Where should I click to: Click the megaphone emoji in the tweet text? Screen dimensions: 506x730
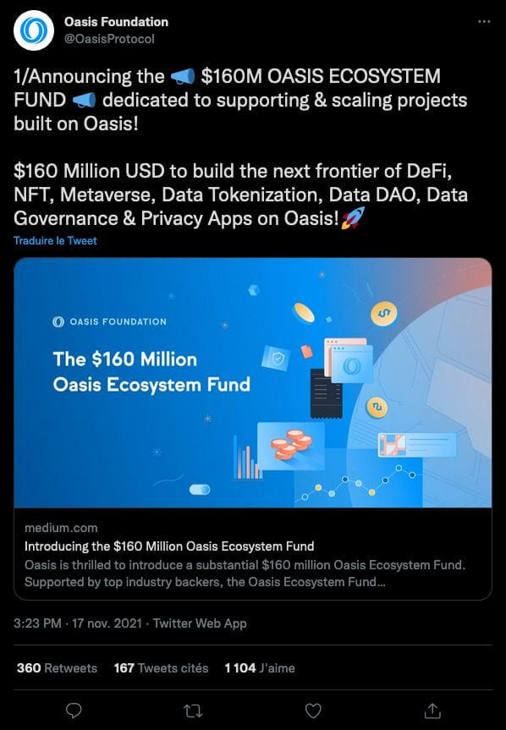(181, 75)
